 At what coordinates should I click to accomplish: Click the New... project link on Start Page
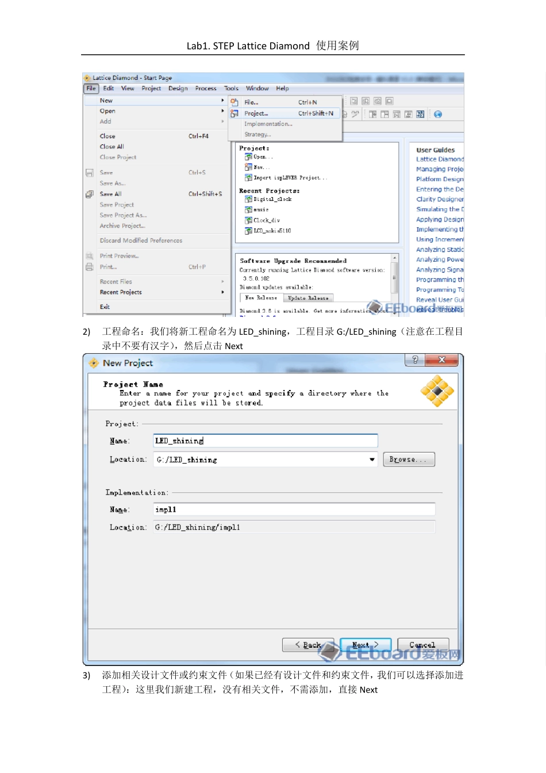point(262,167)
